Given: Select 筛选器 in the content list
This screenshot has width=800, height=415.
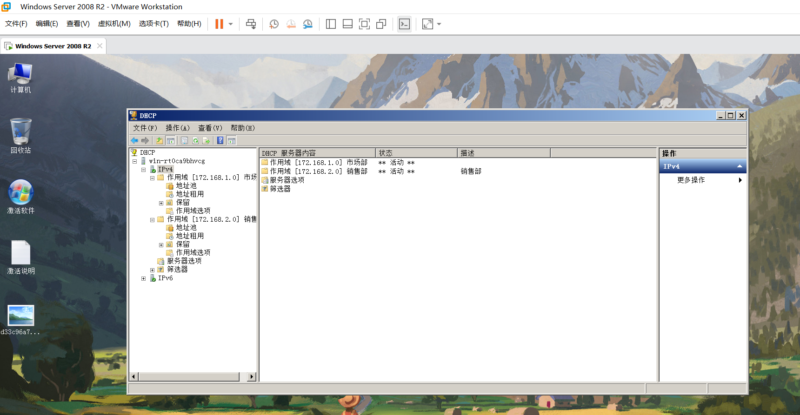Looking at the screenshot, I should tap(280, 189).
